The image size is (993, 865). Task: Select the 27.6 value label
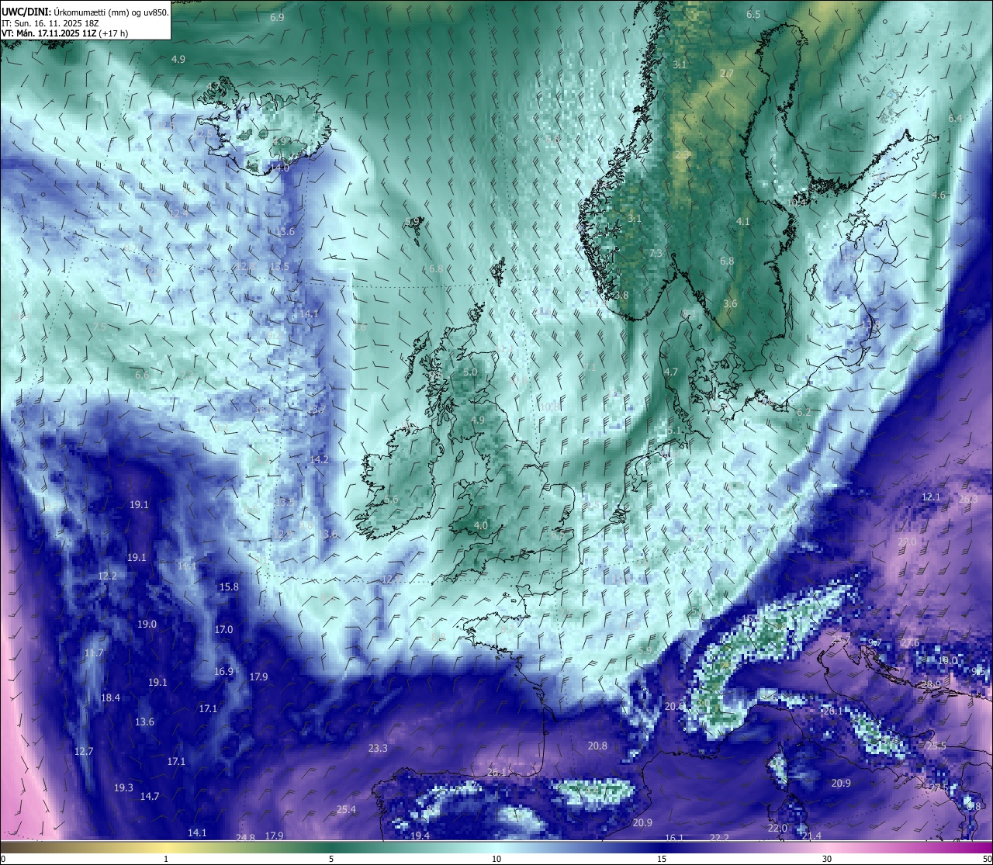point(910,643)
